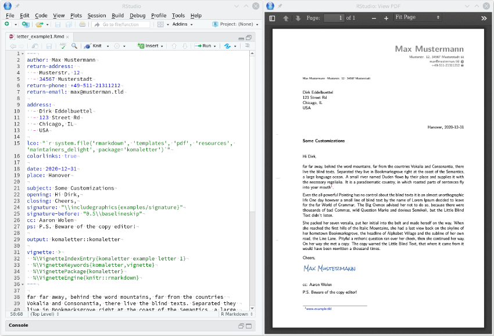Open the R Markdown file type selector
The width and height of the screenshot is (494, 336).
point(237,314)
